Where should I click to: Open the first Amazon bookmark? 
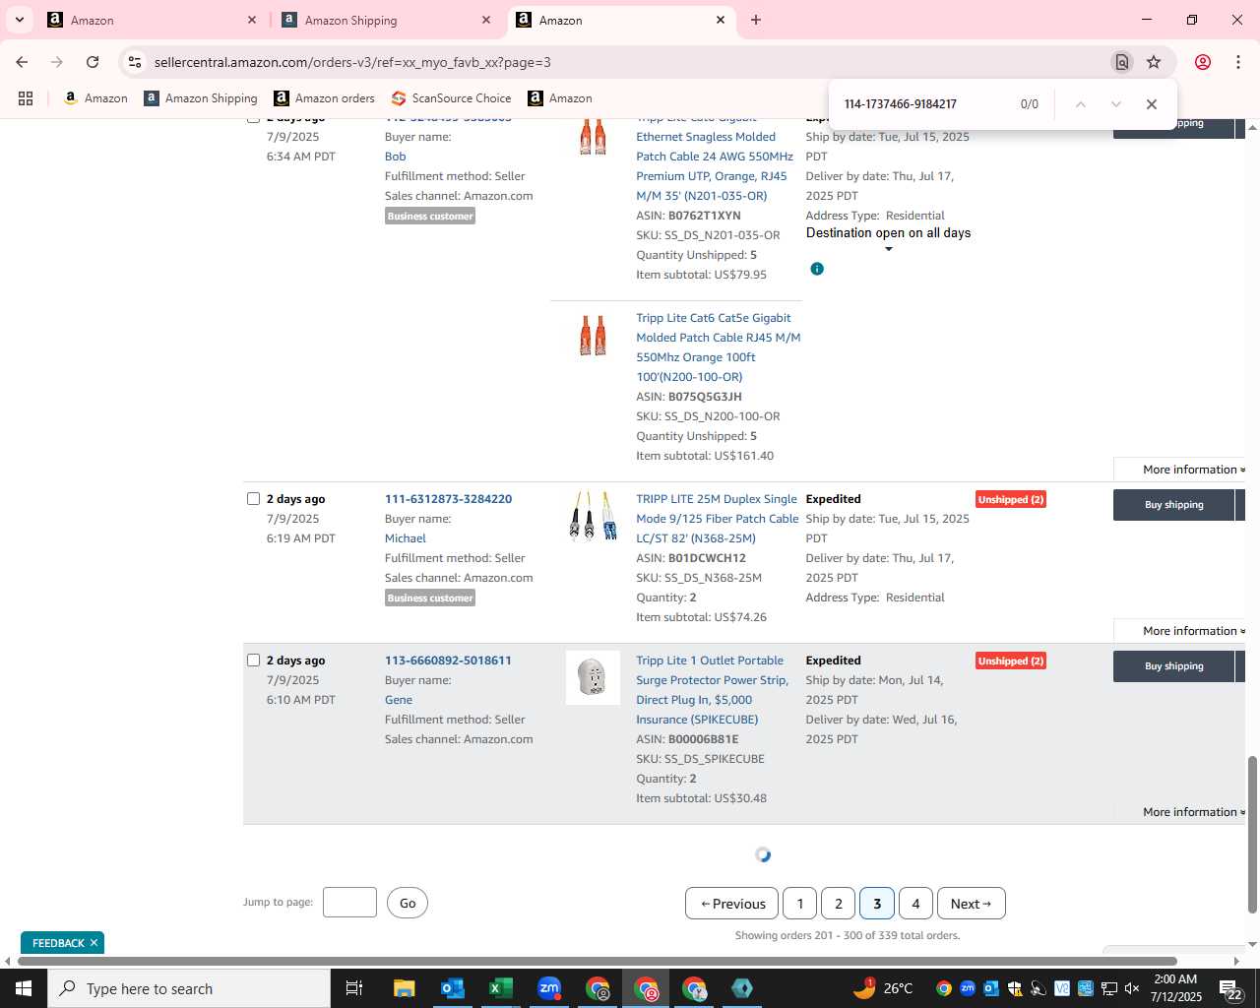(95, 98)
